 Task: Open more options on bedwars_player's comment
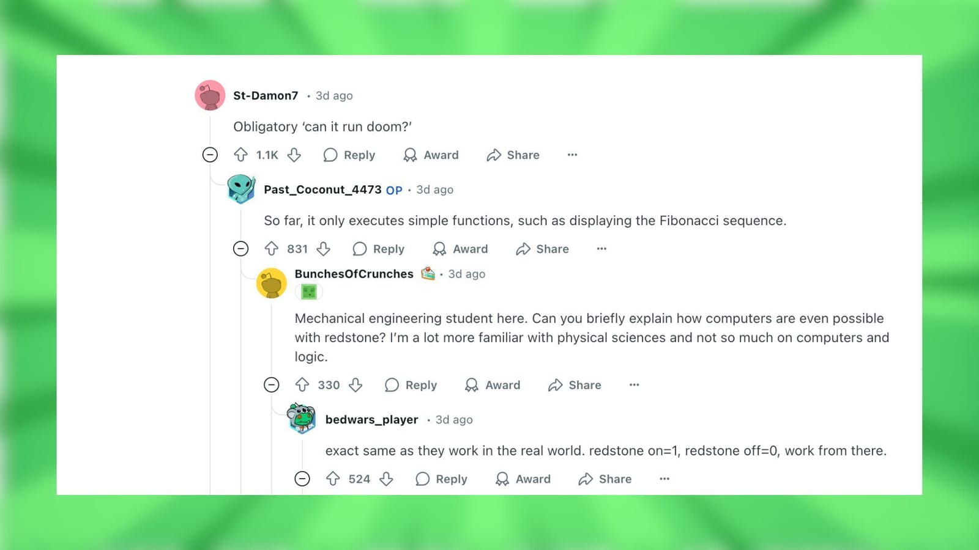tap(664, 479)
